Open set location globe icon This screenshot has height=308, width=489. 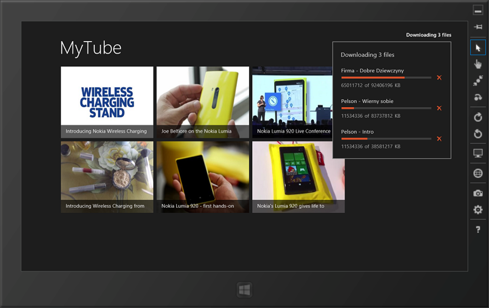(478, 173)
